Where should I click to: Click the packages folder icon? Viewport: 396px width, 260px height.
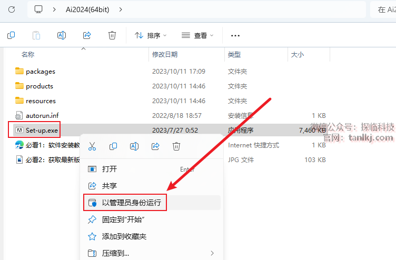coord(19,71)
